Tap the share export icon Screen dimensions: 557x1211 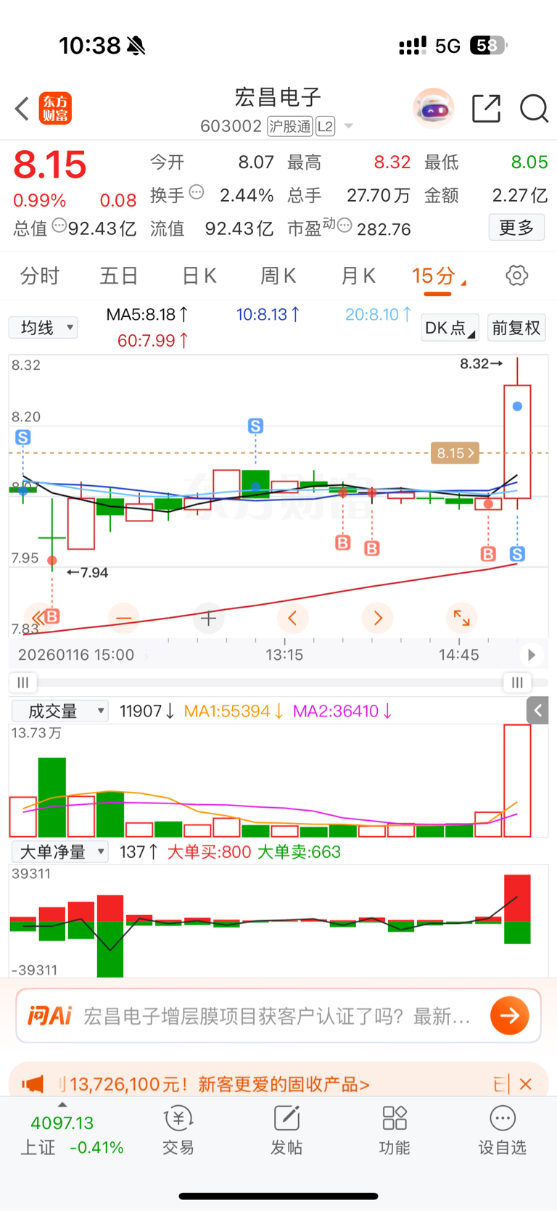point(486,109)
